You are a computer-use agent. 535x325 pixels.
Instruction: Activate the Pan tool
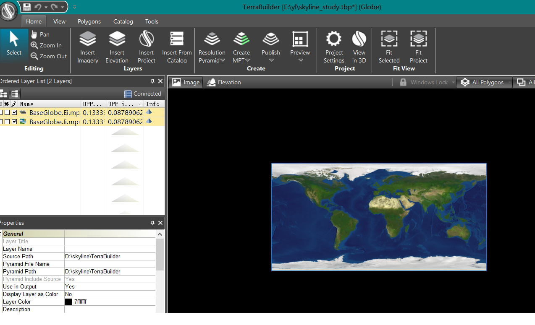(40, 34)
